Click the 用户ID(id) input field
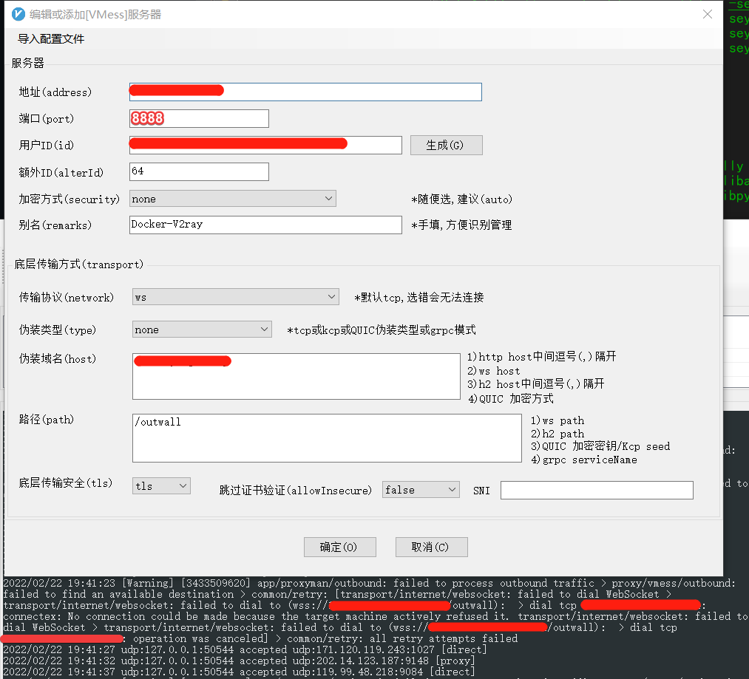Screen dimensions: 749x679 tap(265, 145)
